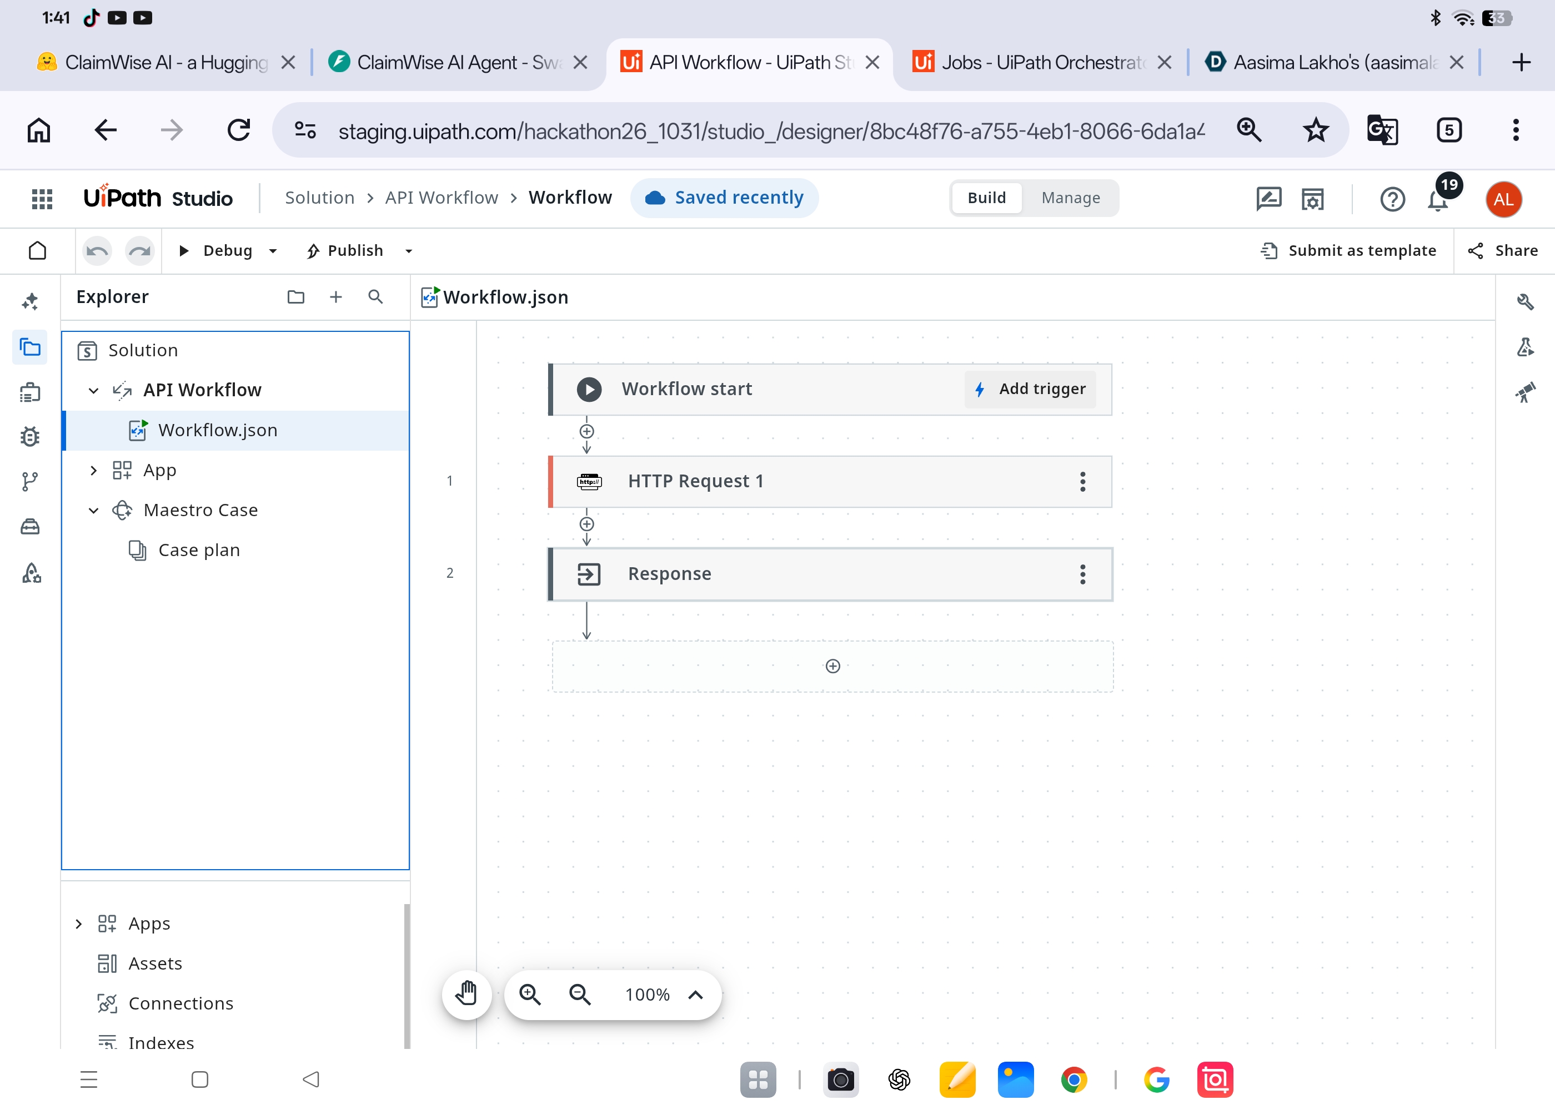
Task: Open notifications bell with 19 badge
Action: [x=1439, y=198]
